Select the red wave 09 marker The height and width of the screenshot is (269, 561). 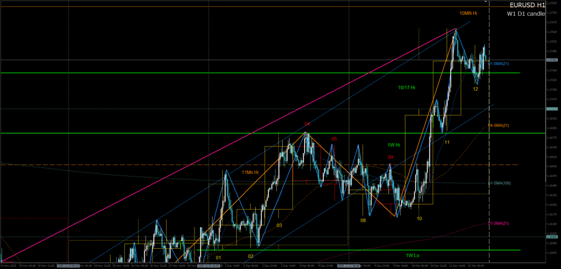[390, 157]
